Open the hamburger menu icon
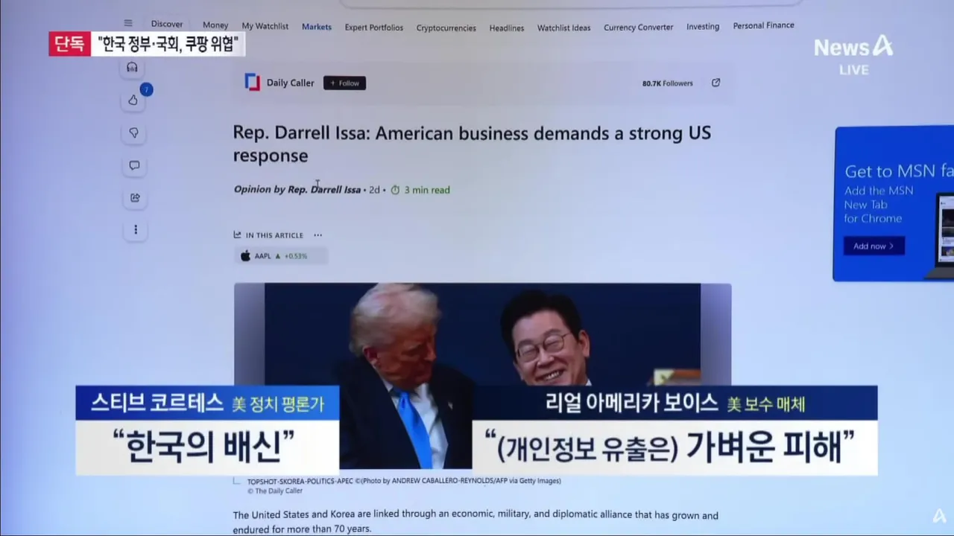Screen dimensions: 954x536 [x=128, y=23]
